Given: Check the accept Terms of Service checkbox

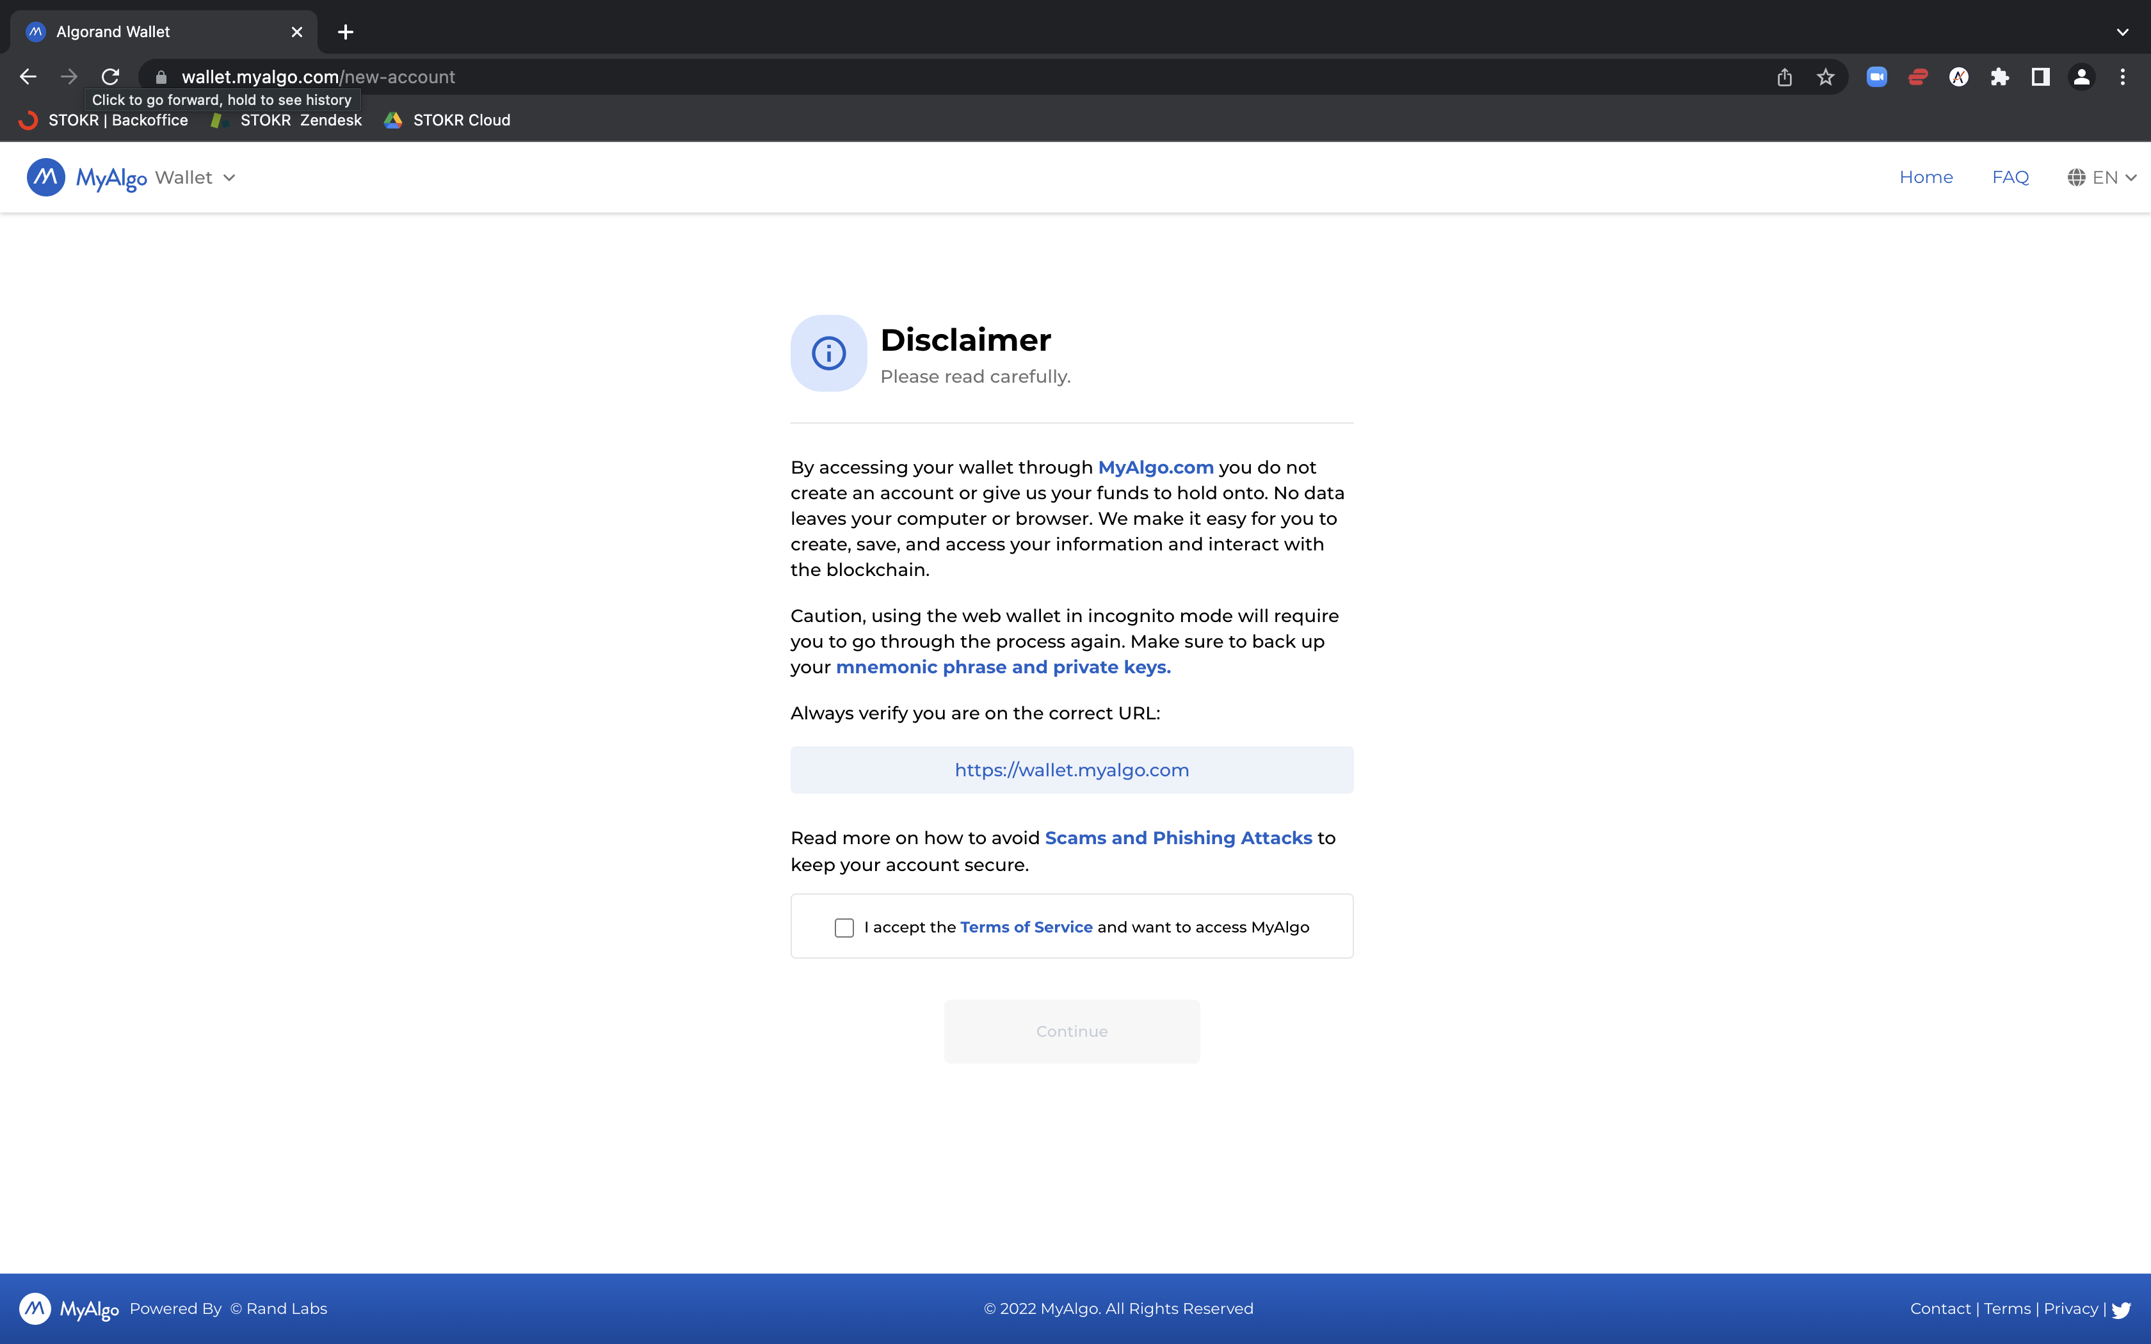Looking at the screenshot, I should pyautogui.click(x=844, y=927).
